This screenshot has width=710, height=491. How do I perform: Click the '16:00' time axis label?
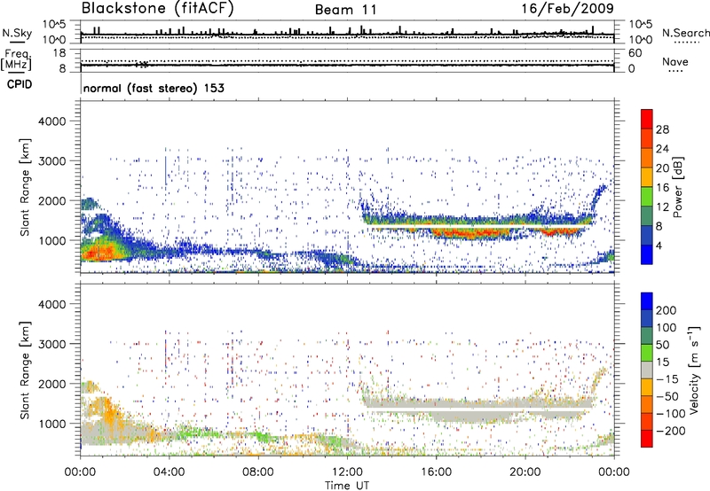pyautogui.click(x=436, y=472)
